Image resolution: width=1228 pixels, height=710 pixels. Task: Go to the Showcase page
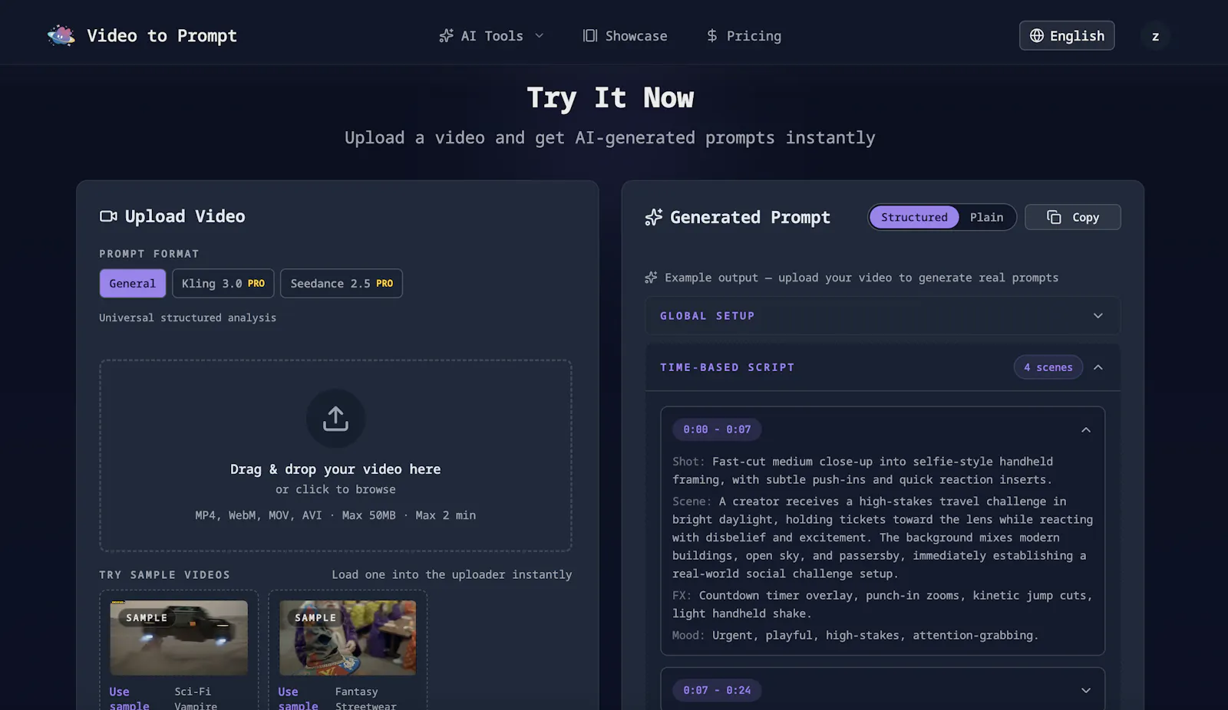pos(625,36)
